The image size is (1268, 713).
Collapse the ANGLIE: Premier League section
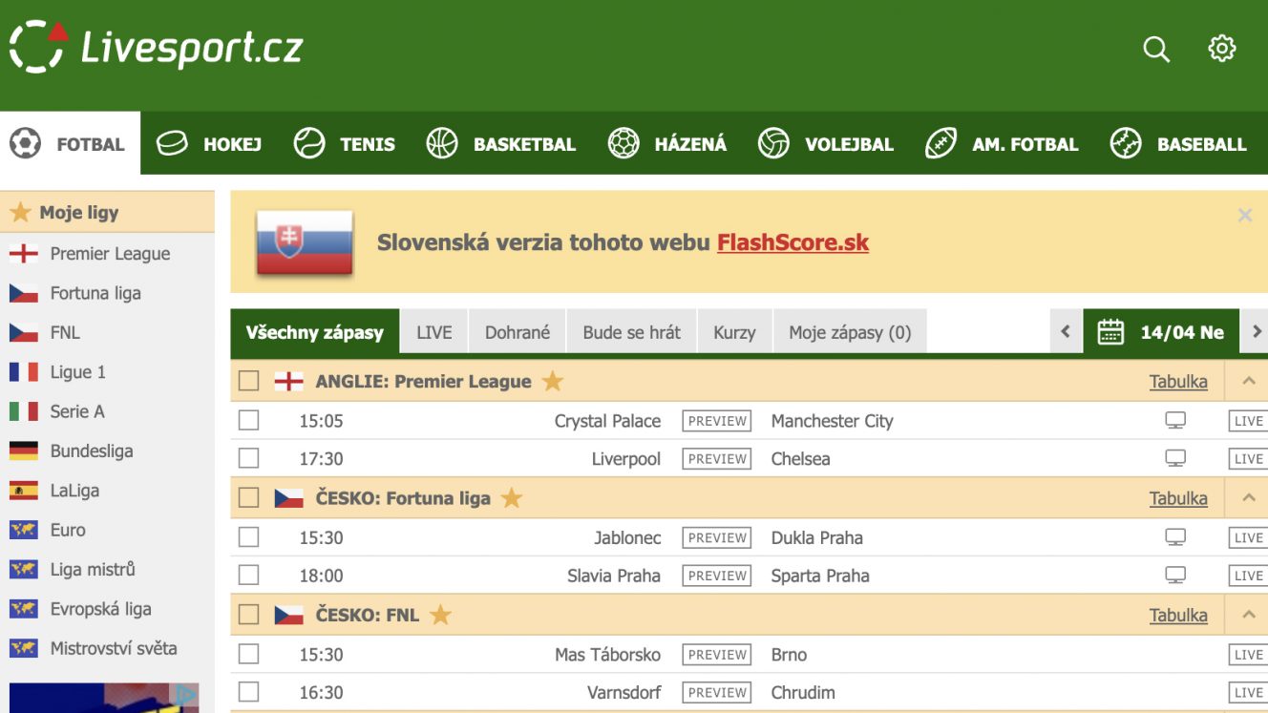pos(1248,381)
